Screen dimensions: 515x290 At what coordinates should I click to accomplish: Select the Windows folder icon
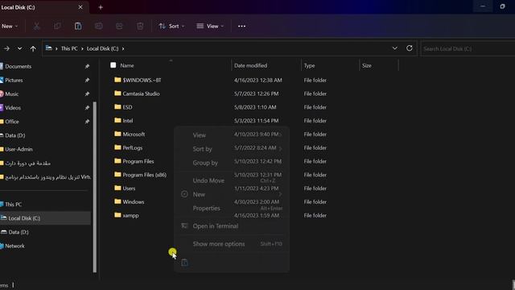click(117, 201)
